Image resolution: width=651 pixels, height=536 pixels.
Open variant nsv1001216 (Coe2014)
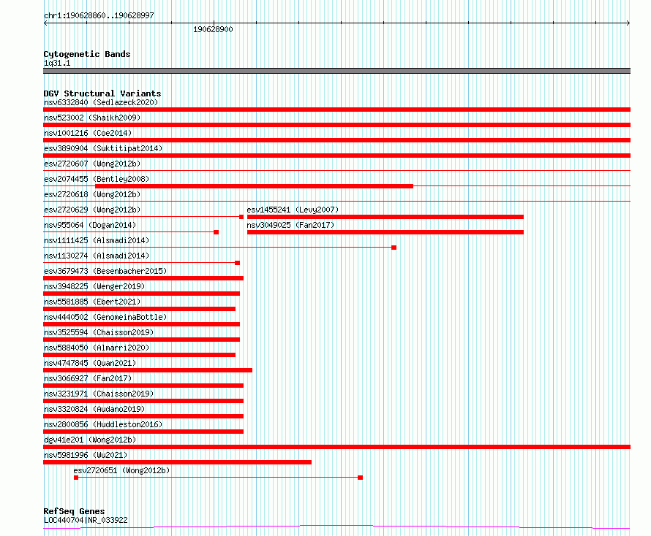tap(88, 133)
